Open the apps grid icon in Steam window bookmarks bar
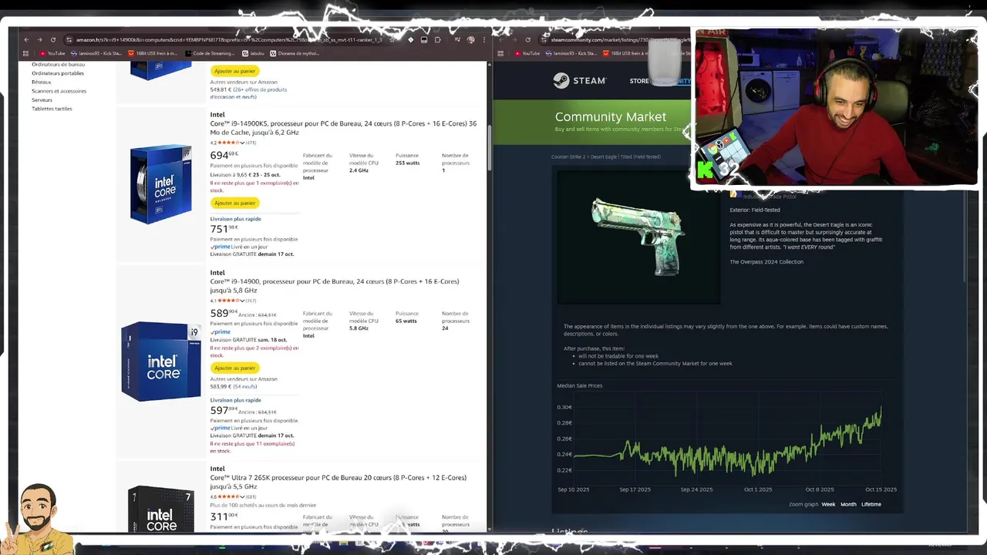The image size is (987, 555). pos(500,53)
